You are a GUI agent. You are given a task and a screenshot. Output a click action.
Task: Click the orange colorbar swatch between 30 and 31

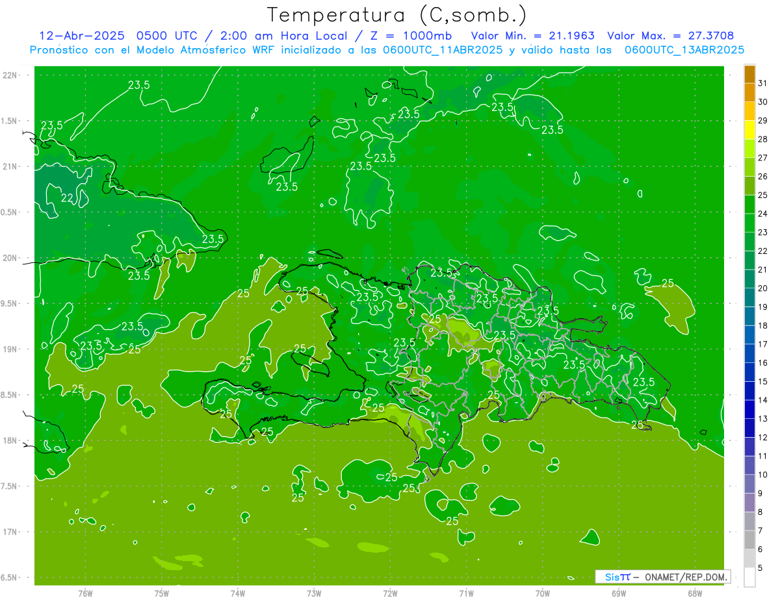click(749, 93)
